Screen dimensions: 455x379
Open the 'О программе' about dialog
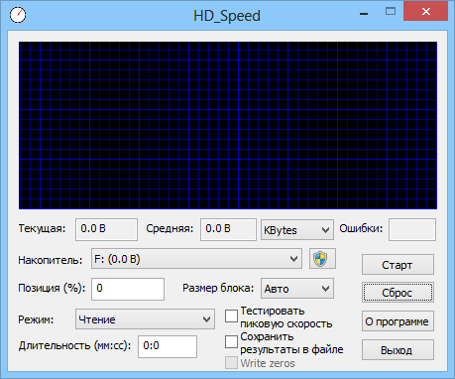(x=398, y=321)
